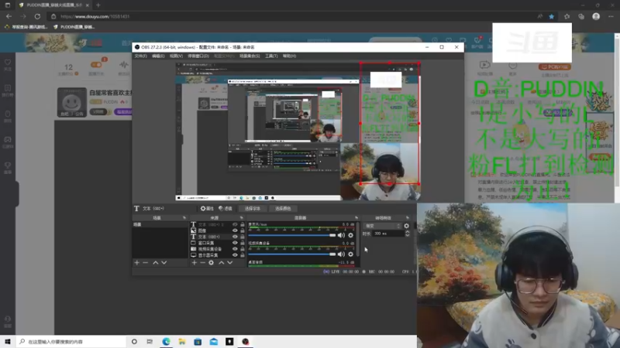Open browser profile avatar
620x348 pixels.
(x=596, y=16)
